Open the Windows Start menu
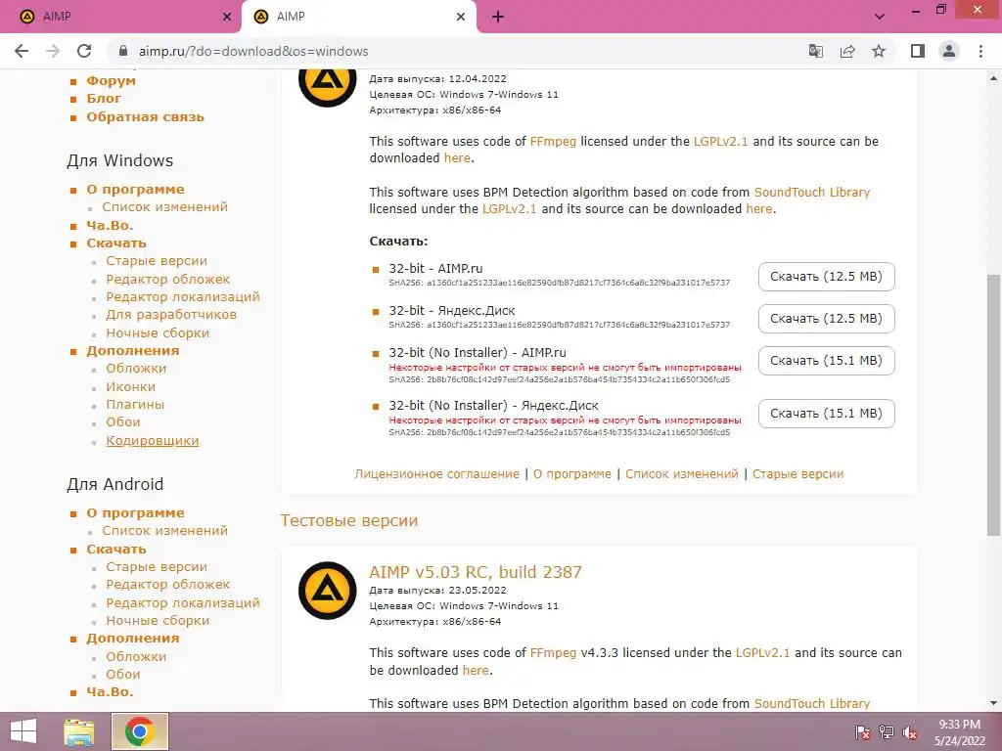 23,731
